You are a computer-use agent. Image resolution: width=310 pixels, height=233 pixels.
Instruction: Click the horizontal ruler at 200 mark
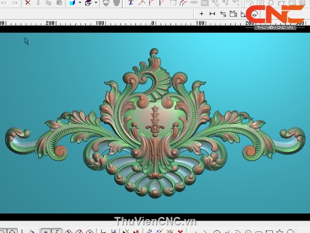click(50, 23)
